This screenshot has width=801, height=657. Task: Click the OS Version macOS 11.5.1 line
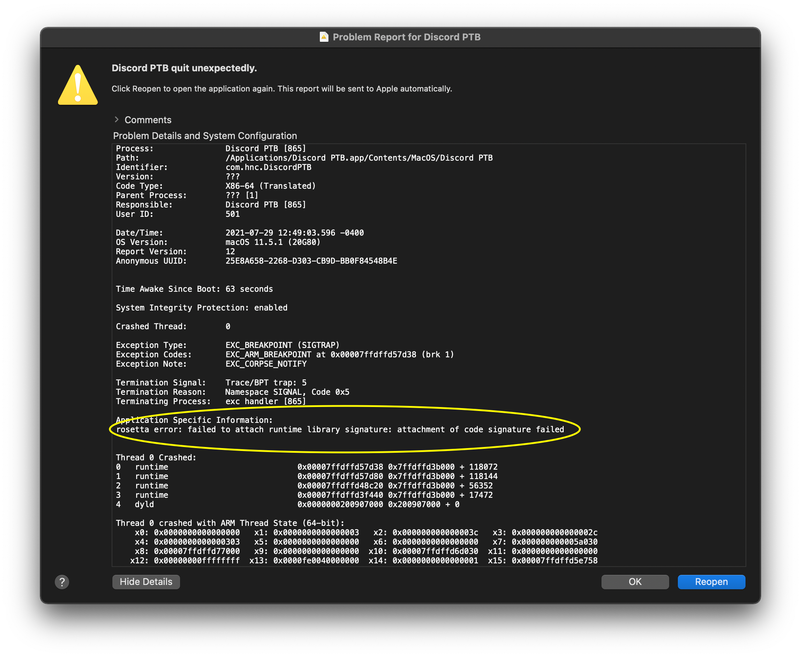(273, 242)
